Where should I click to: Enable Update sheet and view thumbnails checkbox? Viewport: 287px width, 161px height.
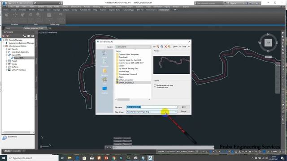click(x=155, y=85)
